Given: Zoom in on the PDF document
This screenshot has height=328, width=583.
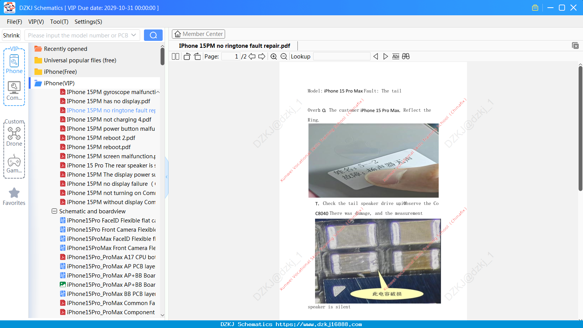Looking at the screenshot, I should [x=274, y=57].
